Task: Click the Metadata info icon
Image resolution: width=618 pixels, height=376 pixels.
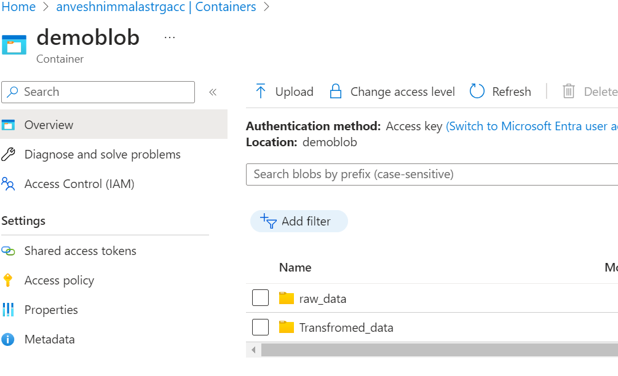Action: click(8, 339)
